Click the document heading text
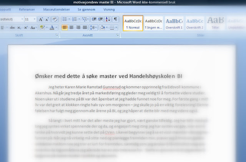 108,76
